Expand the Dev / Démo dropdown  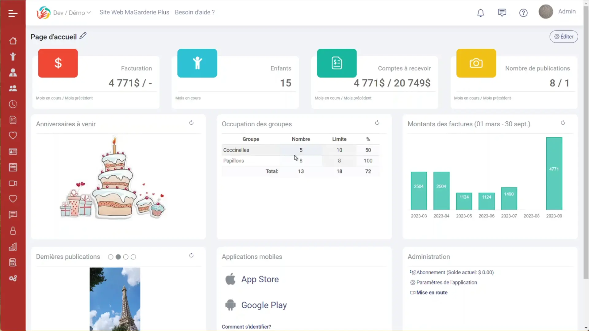tap(72, 13)
